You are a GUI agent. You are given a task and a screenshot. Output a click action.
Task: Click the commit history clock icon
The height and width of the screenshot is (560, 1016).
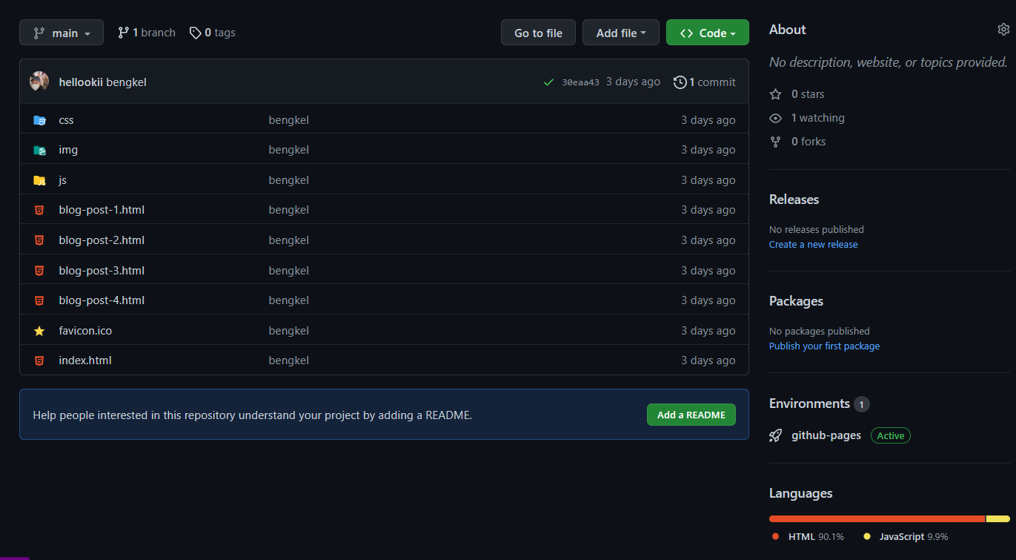tap(680, 82)
